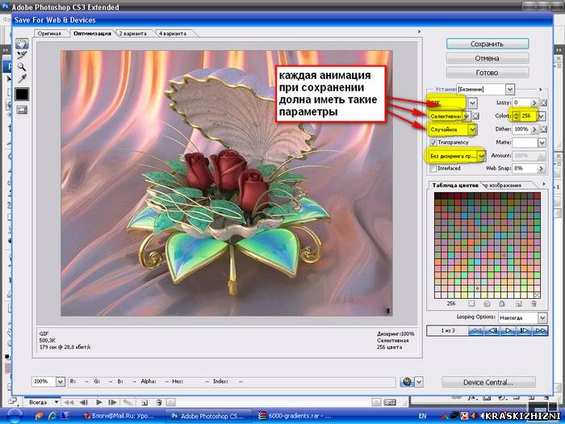
Task: Click tween frames icon in Animation panel
Action: [x=127, y=402]
